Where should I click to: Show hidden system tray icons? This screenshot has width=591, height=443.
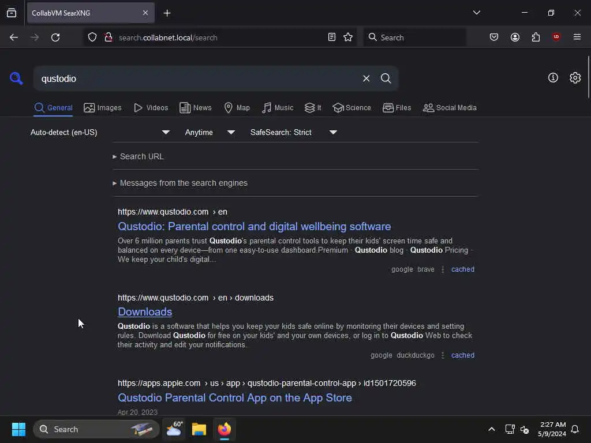pyautogui.click(x=492, y=429)
